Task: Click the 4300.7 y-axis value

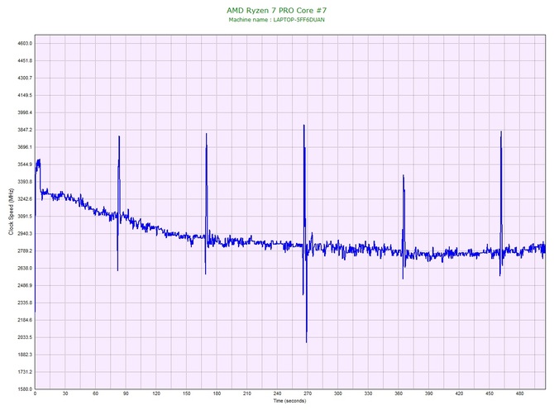Action: pos(25,78)
